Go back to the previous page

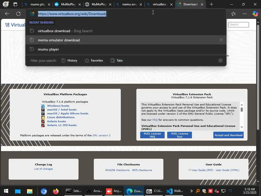7,14
